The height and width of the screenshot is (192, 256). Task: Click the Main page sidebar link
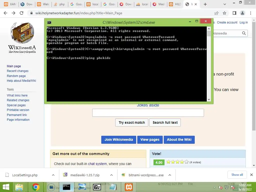click(x=14, y=66)
